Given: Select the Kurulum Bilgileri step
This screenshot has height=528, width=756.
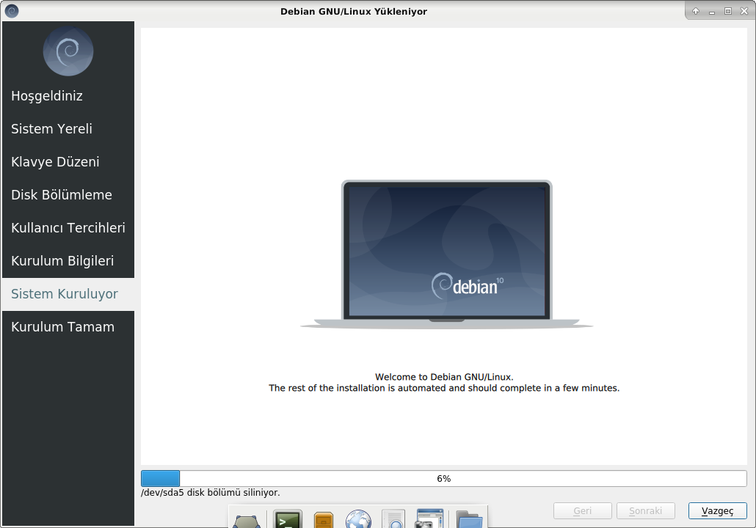Looking at the screenshot, I should pyautogui.click(x=68, y=261).
